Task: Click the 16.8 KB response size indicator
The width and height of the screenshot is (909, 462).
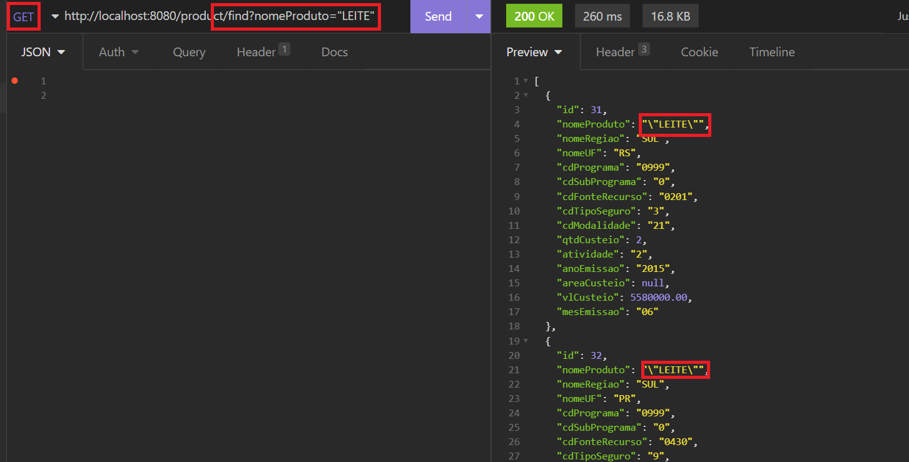Action: tap(670, 16)
